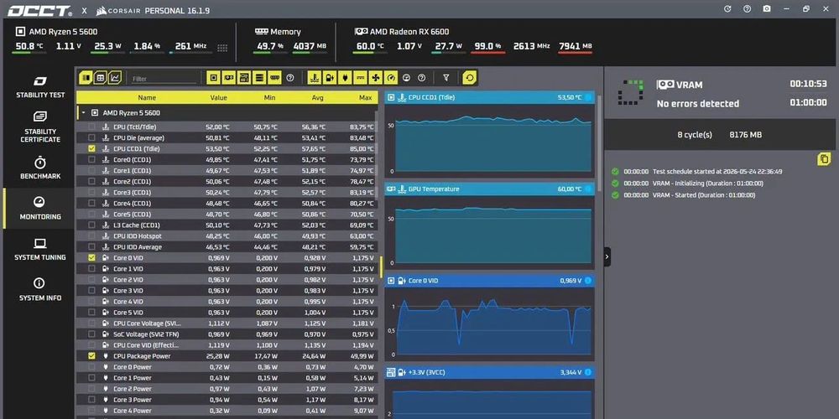Open the Stability Test section
The width and height of the screenshot is (839, 419).
click(x=40, y=88)
